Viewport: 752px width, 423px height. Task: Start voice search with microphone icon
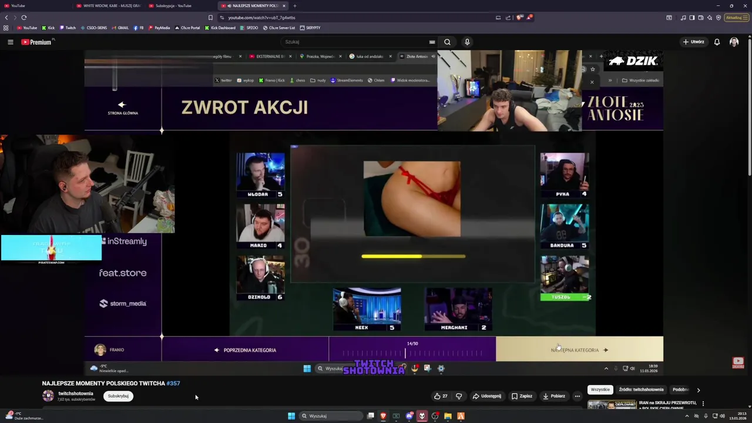(467, 42)
